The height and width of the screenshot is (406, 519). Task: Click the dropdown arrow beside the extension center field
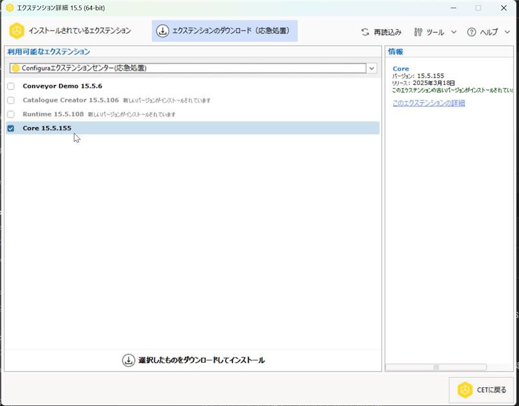pos(372,68)
